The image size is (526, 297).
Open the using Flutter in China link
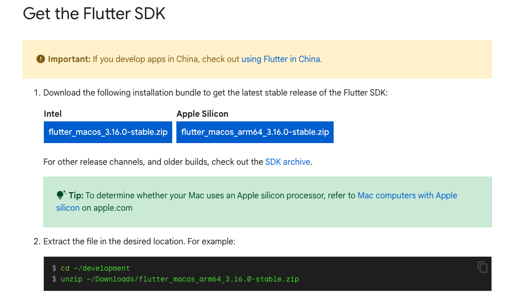click(281, 59)
